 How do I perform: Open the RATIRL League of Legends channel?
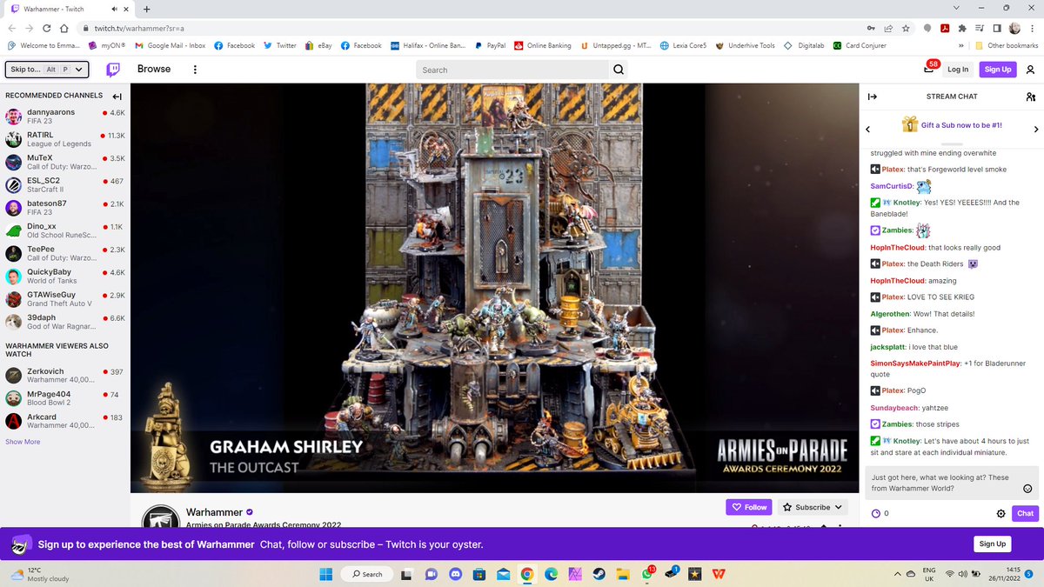click(x=65, y=139)
